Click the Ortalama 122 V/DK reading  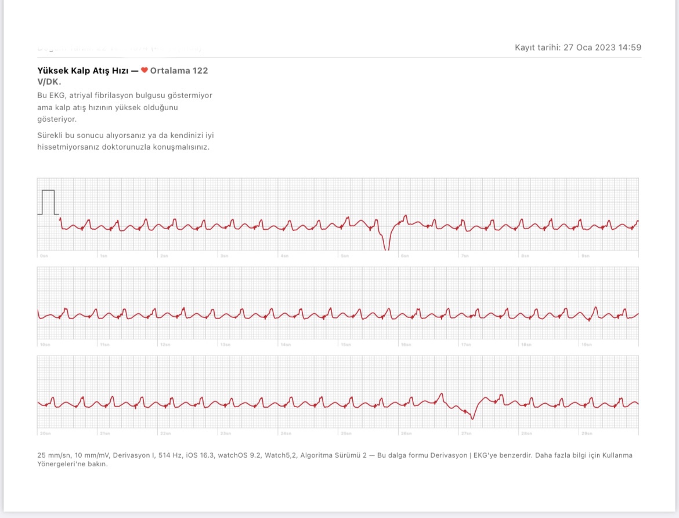pyautogui.click(x=122, y=76)
